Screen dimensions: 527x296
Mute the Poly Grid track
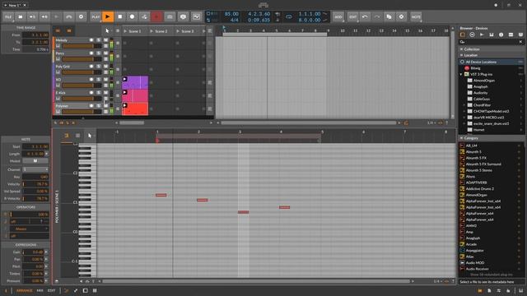click(105, 66)
